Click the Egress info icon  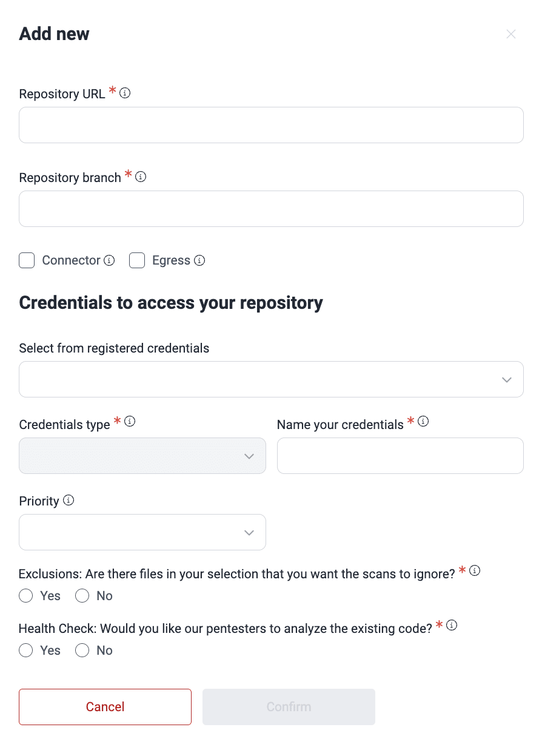click(x=199, y=260)
